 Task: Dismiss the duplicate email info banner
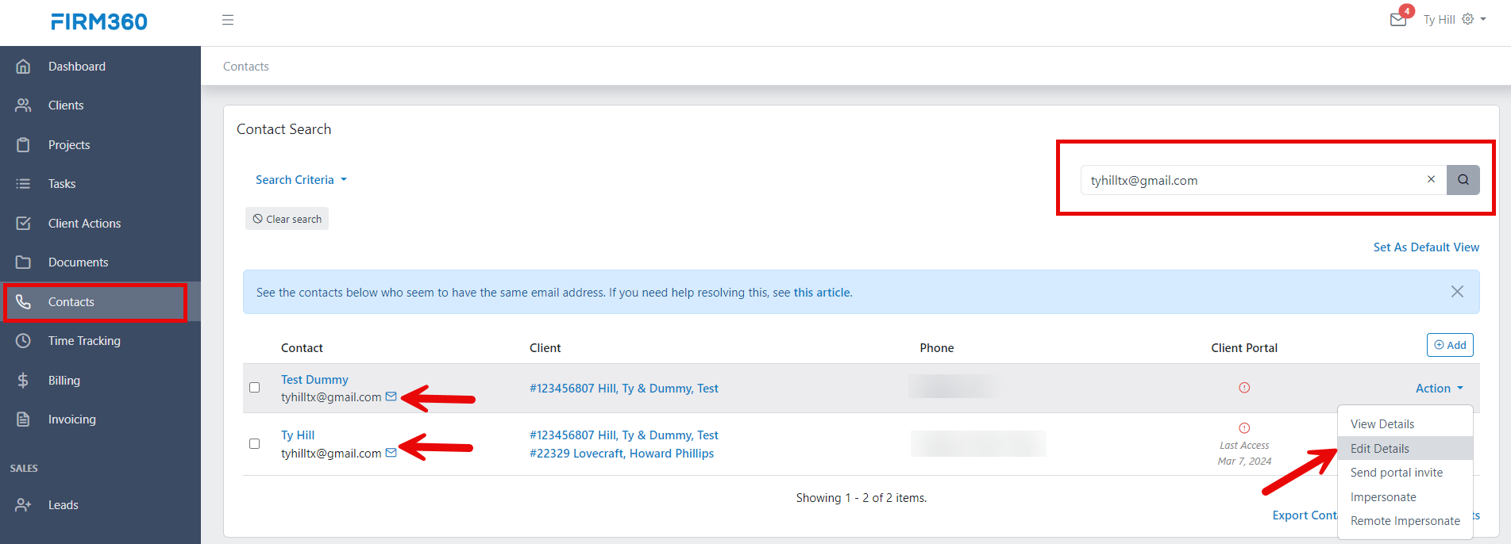click(x=1457, y=292)
